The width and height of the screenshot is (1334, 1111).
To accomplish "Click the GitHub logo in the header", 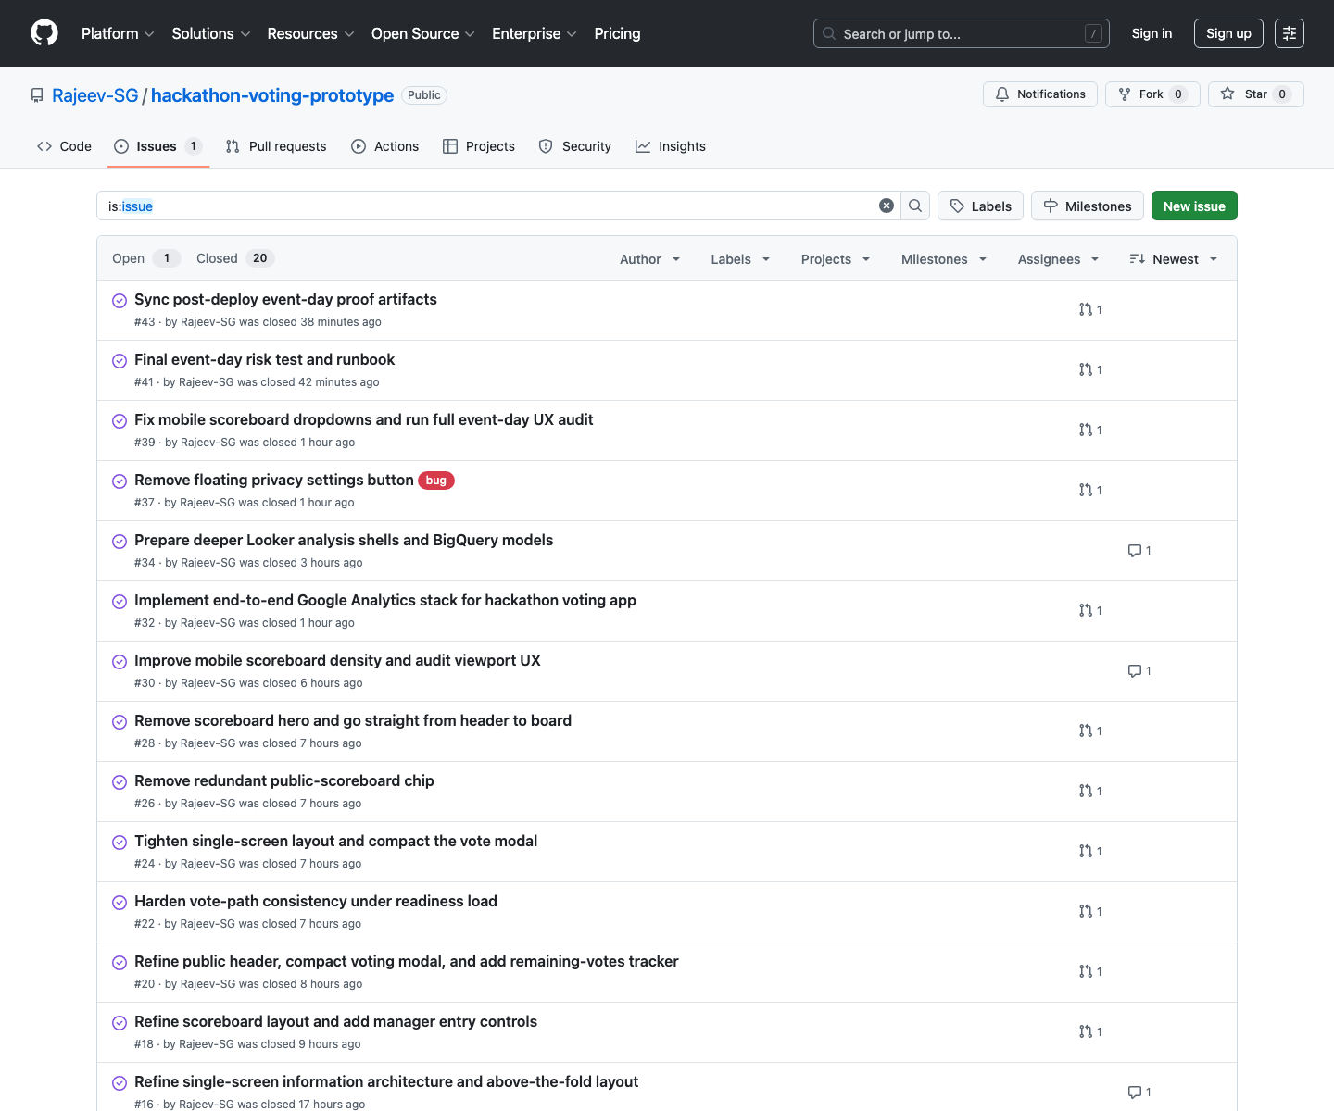I will pos(44,32).
